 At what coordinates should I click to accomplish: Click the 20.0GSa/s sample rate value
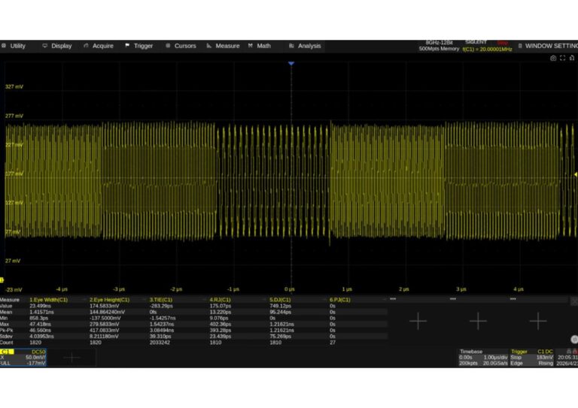click(495, 364)
